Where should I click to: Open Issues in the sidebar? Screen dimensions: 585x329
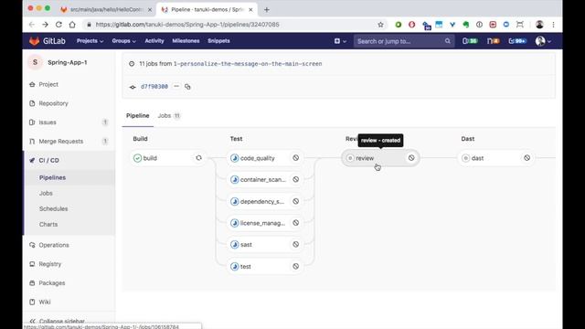pyautogui.click(x=48, y=122)
